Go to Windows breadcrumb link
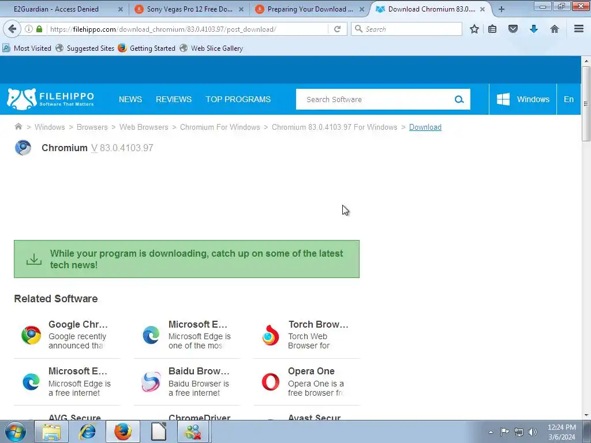591x443 pixels. coord(50,127)
